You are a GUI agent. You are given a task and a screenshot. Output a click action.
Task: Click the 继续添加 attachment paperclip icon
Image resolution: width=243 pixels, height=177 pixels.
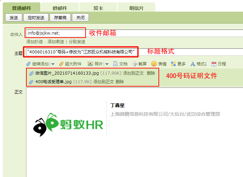[x=29, y=64]
